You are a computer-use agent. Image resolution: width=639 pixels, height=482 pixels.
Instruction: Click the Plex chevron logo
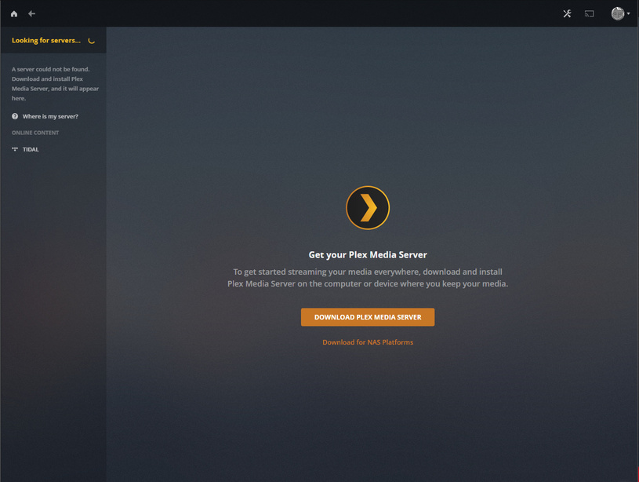point(368,208)
